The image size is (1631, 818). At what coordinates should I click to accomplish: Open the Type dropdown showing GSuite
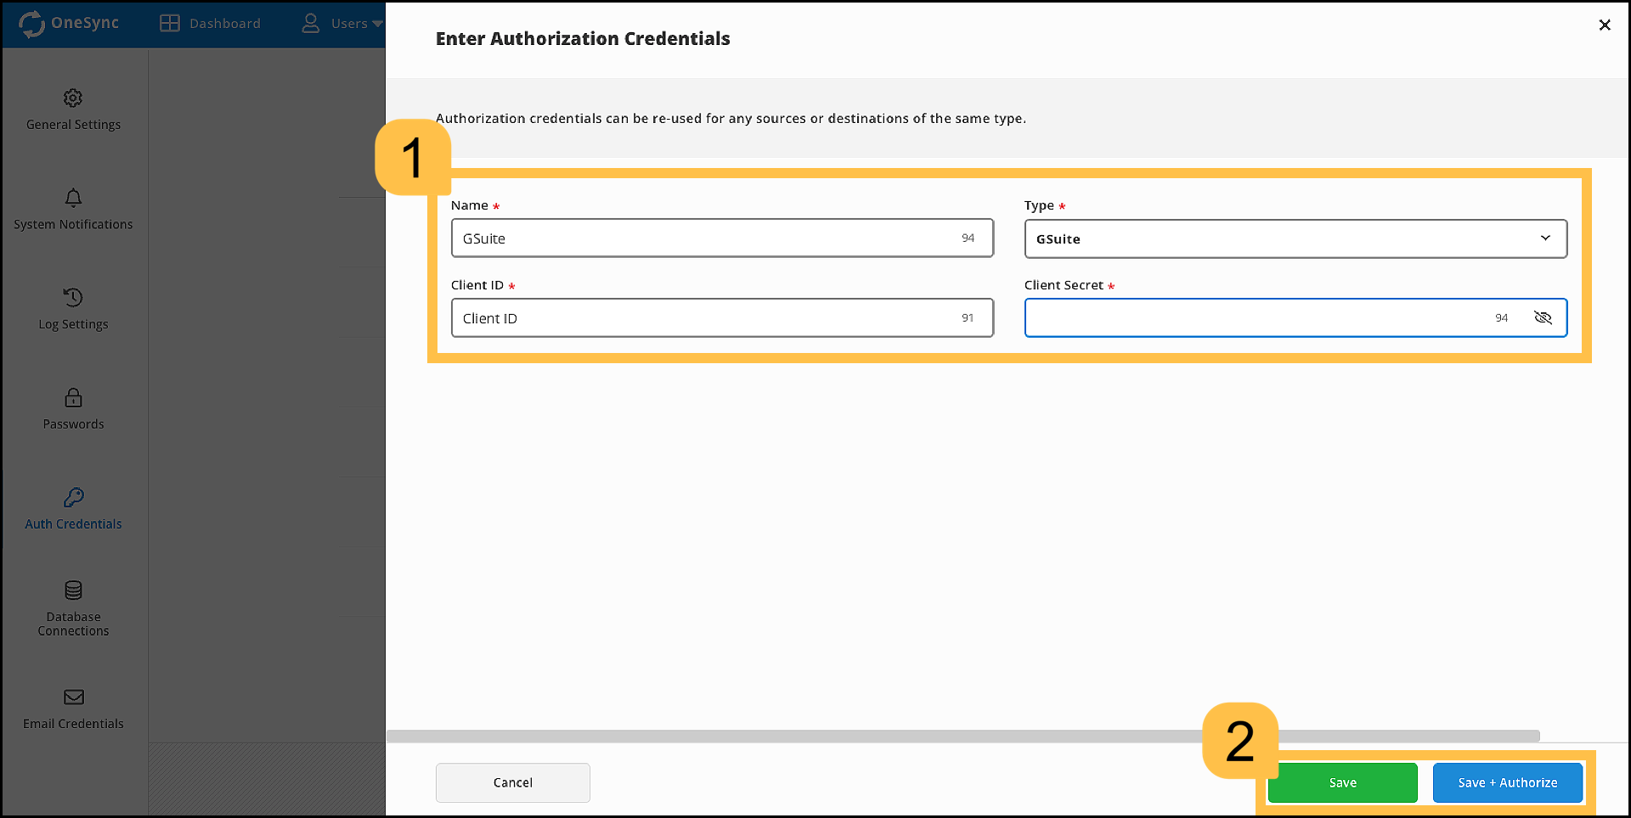1294,238
